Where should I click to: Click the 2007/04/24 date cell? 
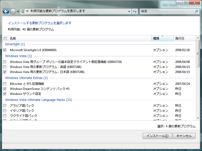[182, 84]
